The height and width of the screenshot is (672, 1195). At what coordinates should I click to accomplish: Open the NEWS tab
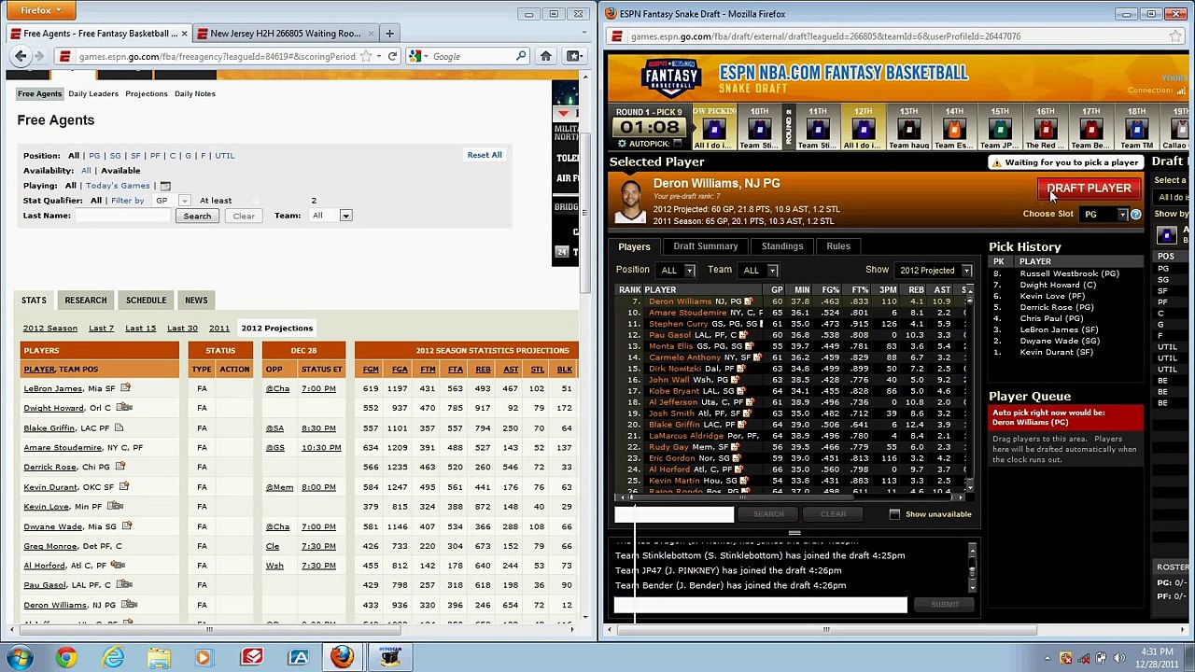196,300
